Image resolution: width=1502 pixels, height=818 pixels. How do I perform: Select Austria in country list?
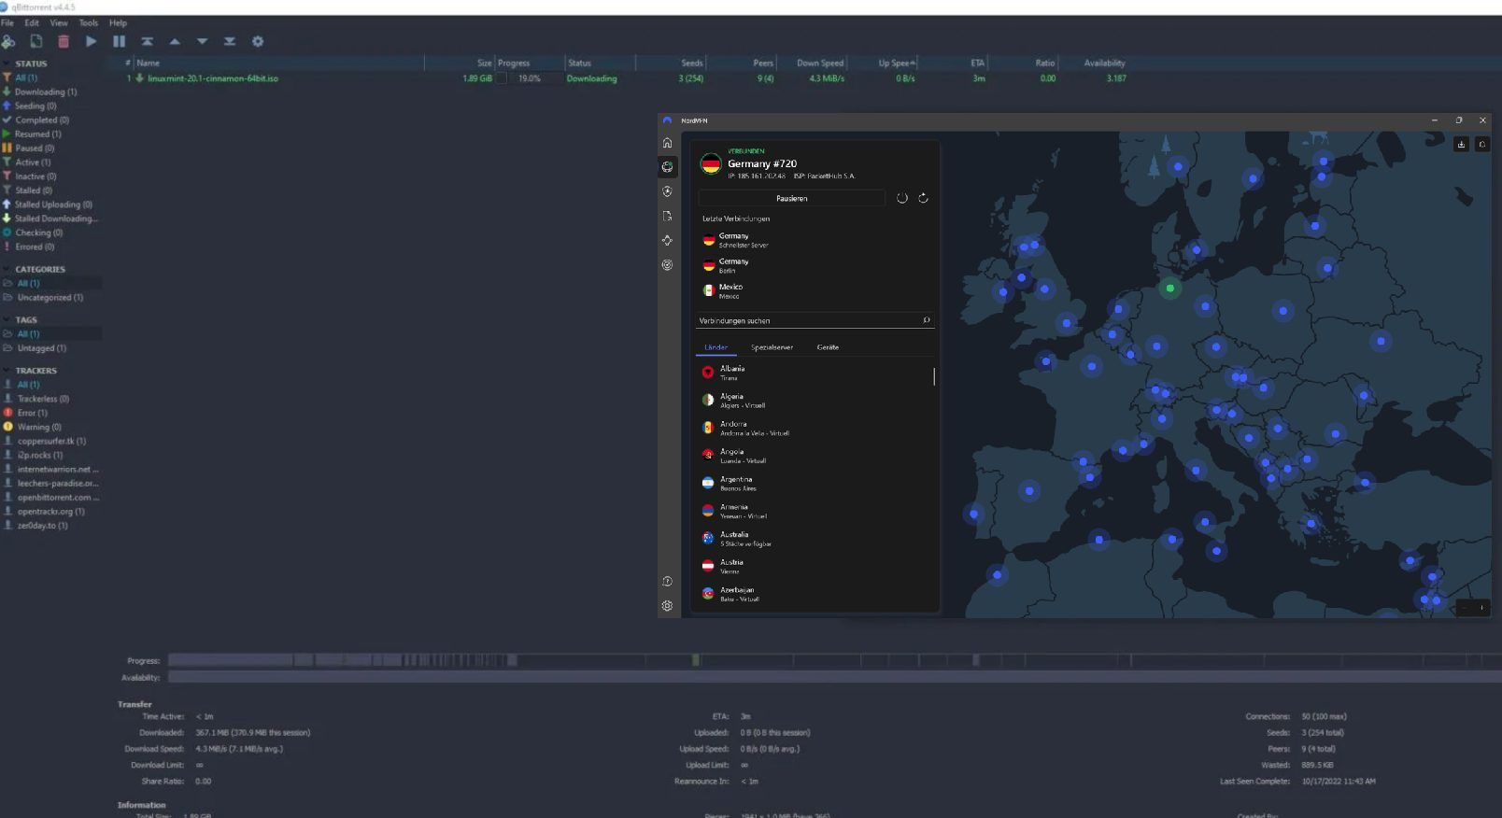(813, 566)
